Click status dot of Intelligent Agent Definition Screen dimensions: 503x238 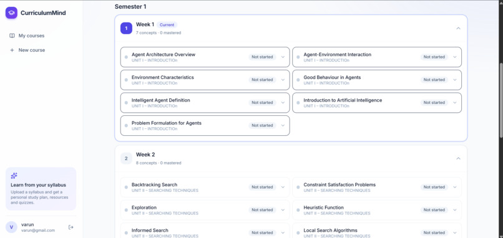pos(126,103)
